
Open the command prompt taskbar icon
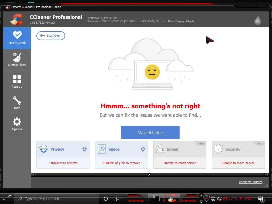coord(156,198)
